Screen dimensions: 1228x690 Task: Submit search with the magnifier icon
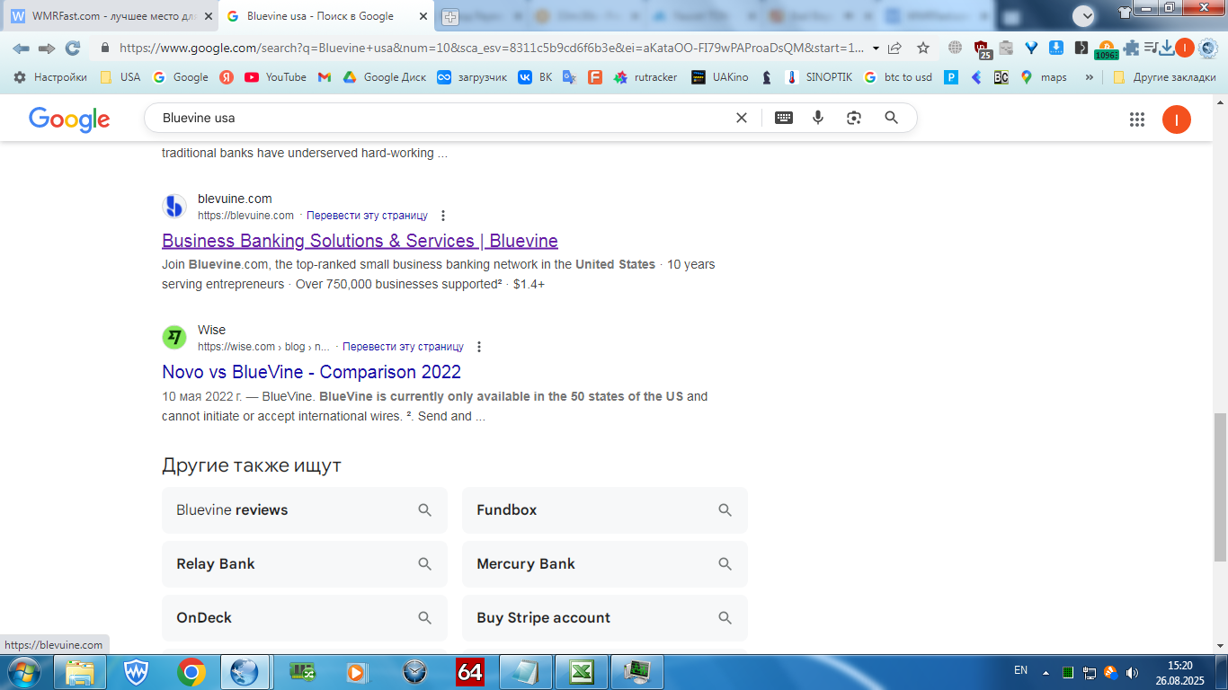point(891,118)
